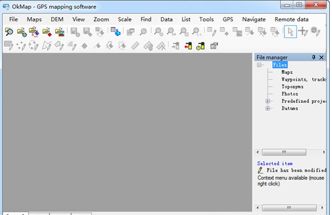
Task: Open the Remote data menu
Action: tap(291, 19)
